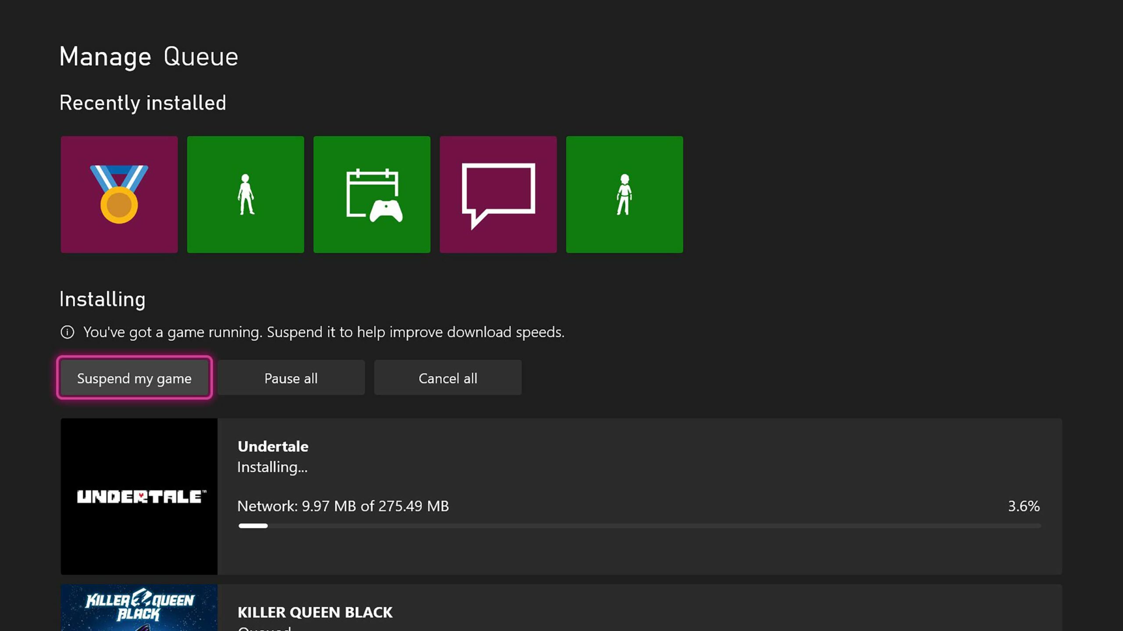Click the Network download size text for Undertale
Image resolution: width=1123 pixels, height=631 pixels.
tap(343, 506)
